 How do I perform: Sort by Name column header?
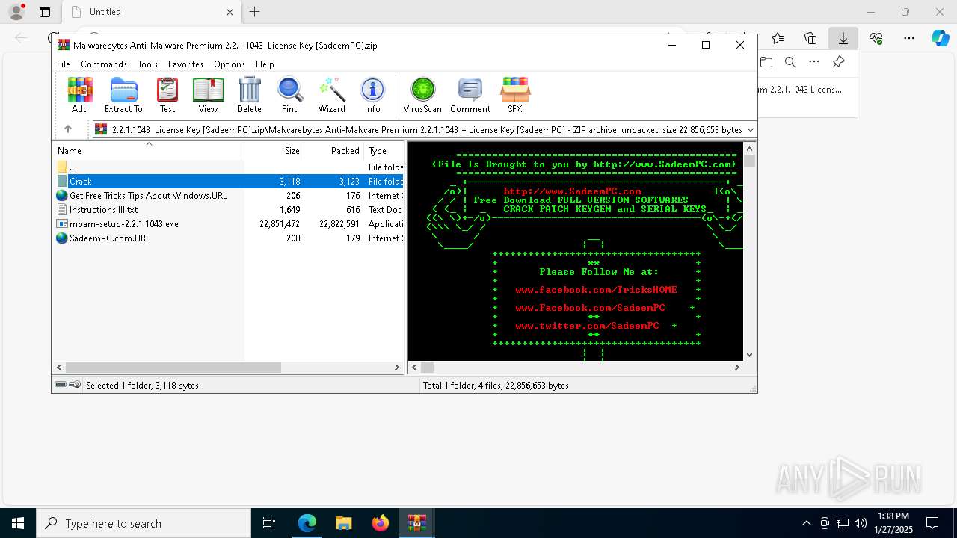tap(148, 150)
